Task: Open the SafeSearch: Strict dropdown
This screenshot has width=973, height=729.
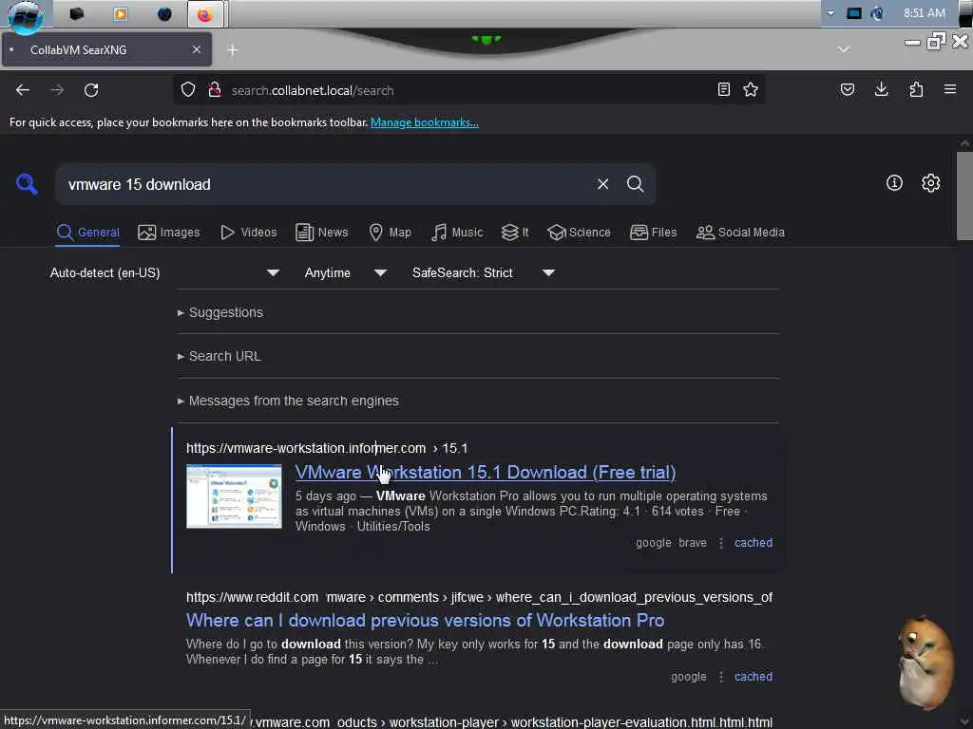Action: point(483,273)
